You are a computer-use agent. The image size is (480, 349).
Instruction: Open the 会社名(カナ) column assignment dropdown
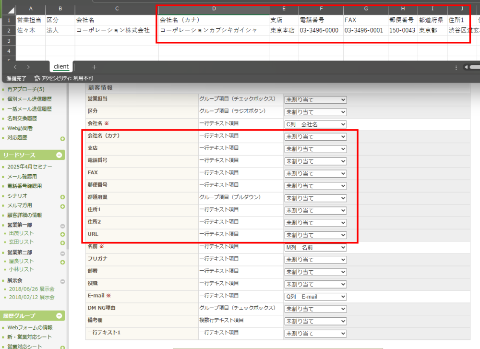pos(315,137)
